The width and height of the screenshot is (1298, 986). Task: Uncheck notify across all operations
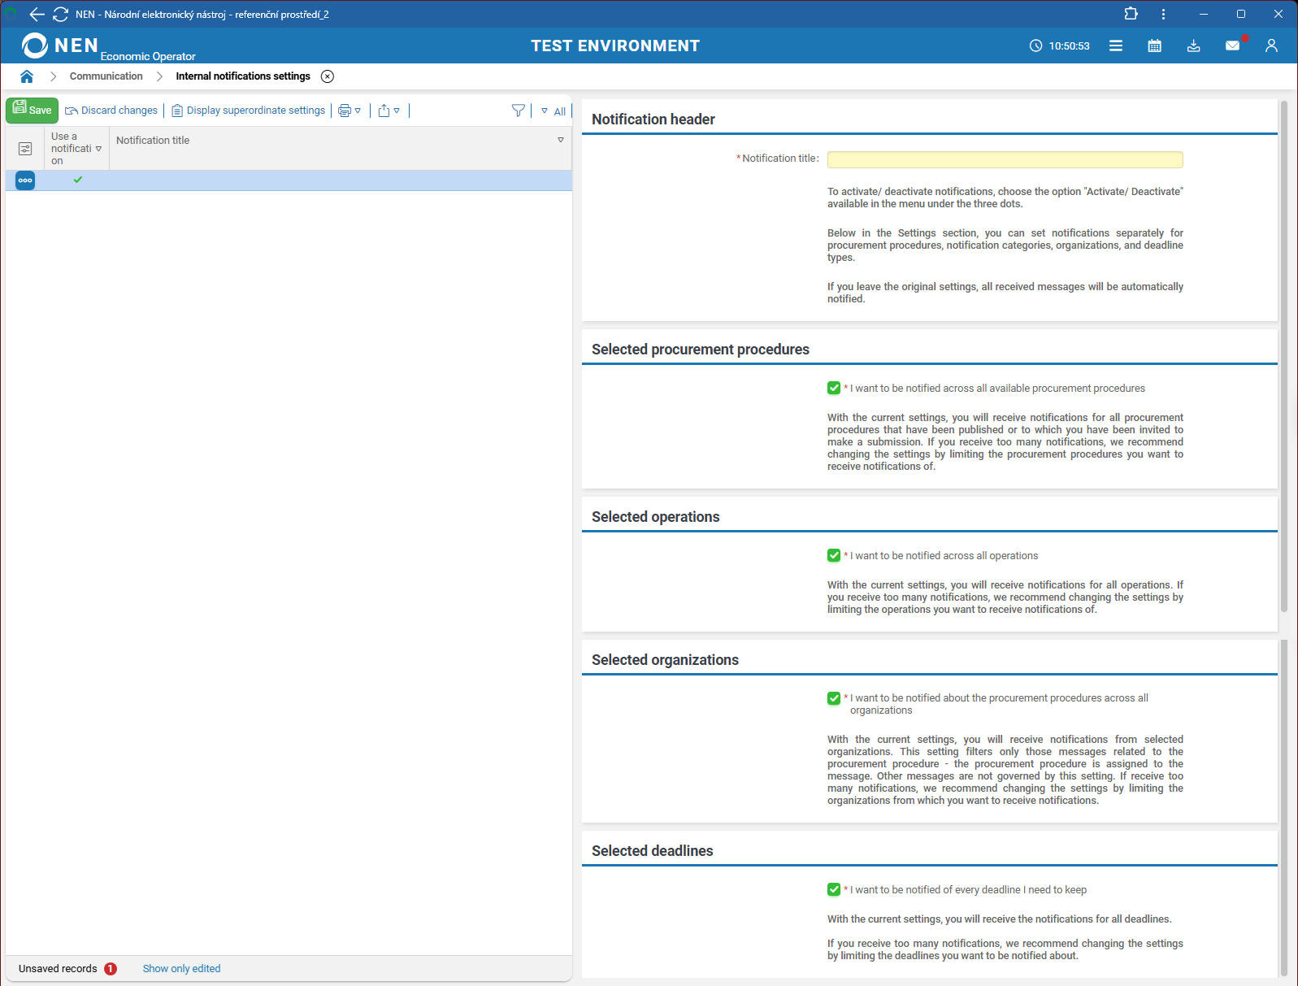click(834, 556)
